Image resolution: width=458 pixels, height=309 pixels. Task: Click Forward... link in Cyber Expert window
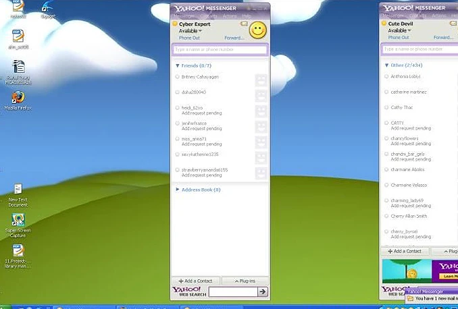point(234,38)
